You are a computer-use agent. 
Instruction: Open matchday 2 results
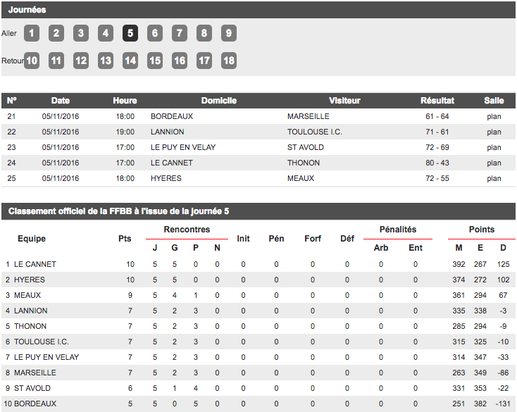point(56,33)
